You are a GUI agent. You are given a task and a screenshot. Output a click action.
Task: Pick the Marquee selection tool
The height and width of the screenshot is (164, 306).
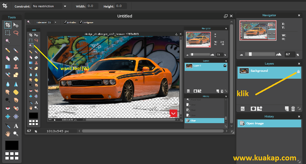(8, 33)
